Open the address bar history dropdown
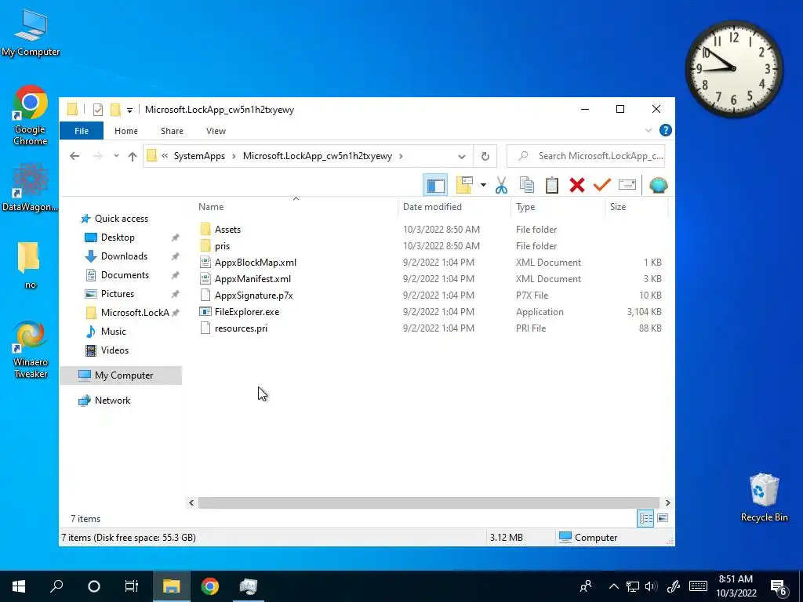Screen dimensions: 803x602 click(x=461, y=156)
